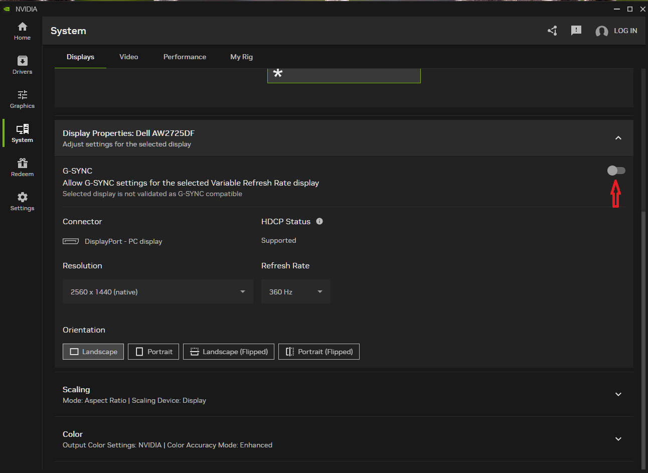The width and height of the screenshot is (648, 473).
Task: Open the feedback notification icon
Action: pos(576,31)
